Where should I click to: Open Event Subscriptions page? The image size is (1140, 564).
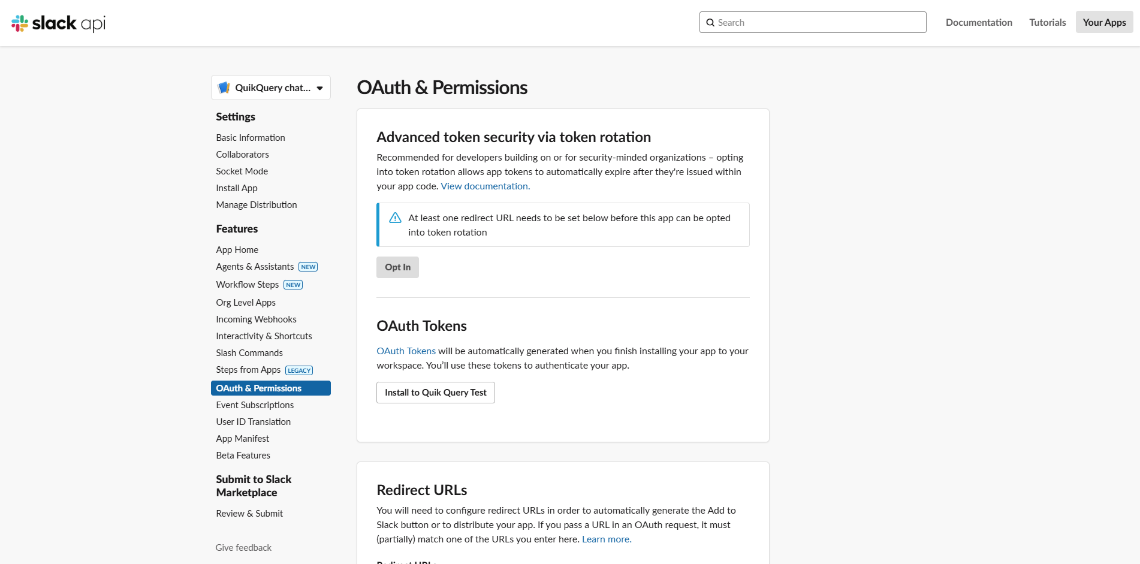(x=255, y=405)
